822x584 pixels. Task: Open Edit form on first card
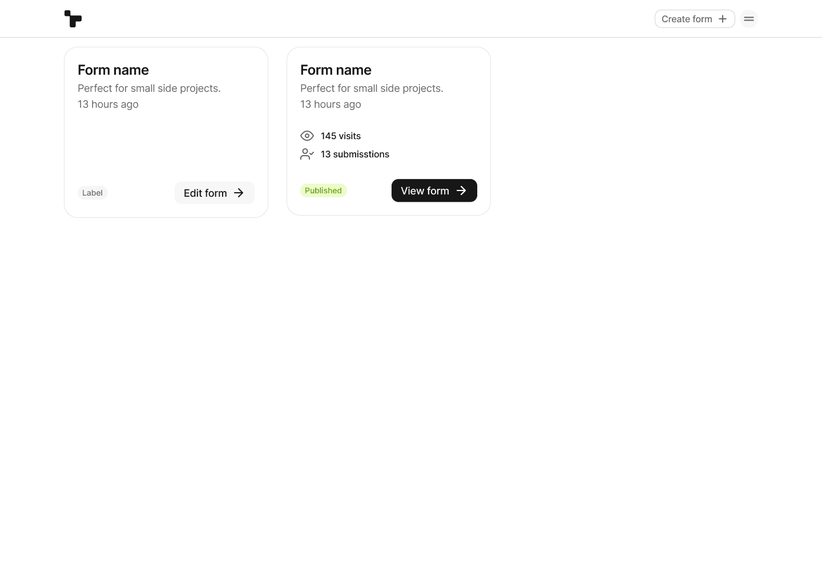pyautogui.click(x=215, y=193)
